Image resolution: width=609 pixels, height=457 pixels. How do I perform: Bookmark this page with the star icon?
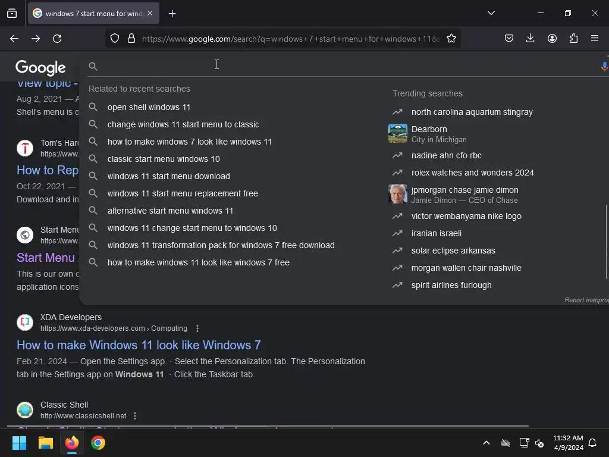pyautogui.click(x=451, y=39)
